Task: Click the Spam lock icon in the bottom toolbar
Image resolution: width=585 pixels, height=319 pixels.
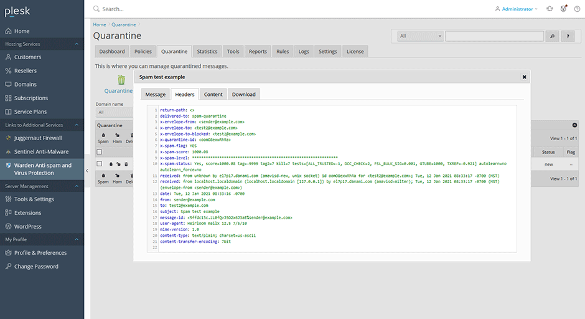Action: (103, 176)
